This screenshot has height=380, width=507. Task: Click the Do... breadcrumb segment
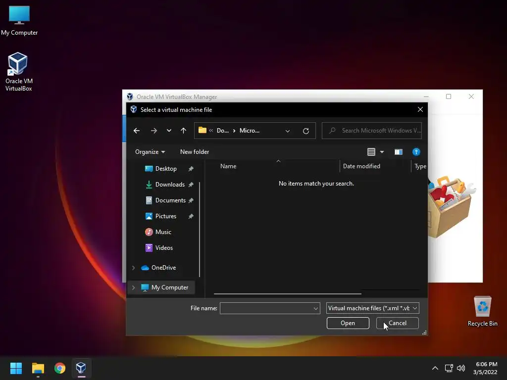222,131
